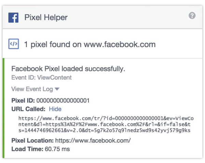Hide the called URL details
Image resolution: width=205 pixels, height=163 pixels.
click(55, 109)
